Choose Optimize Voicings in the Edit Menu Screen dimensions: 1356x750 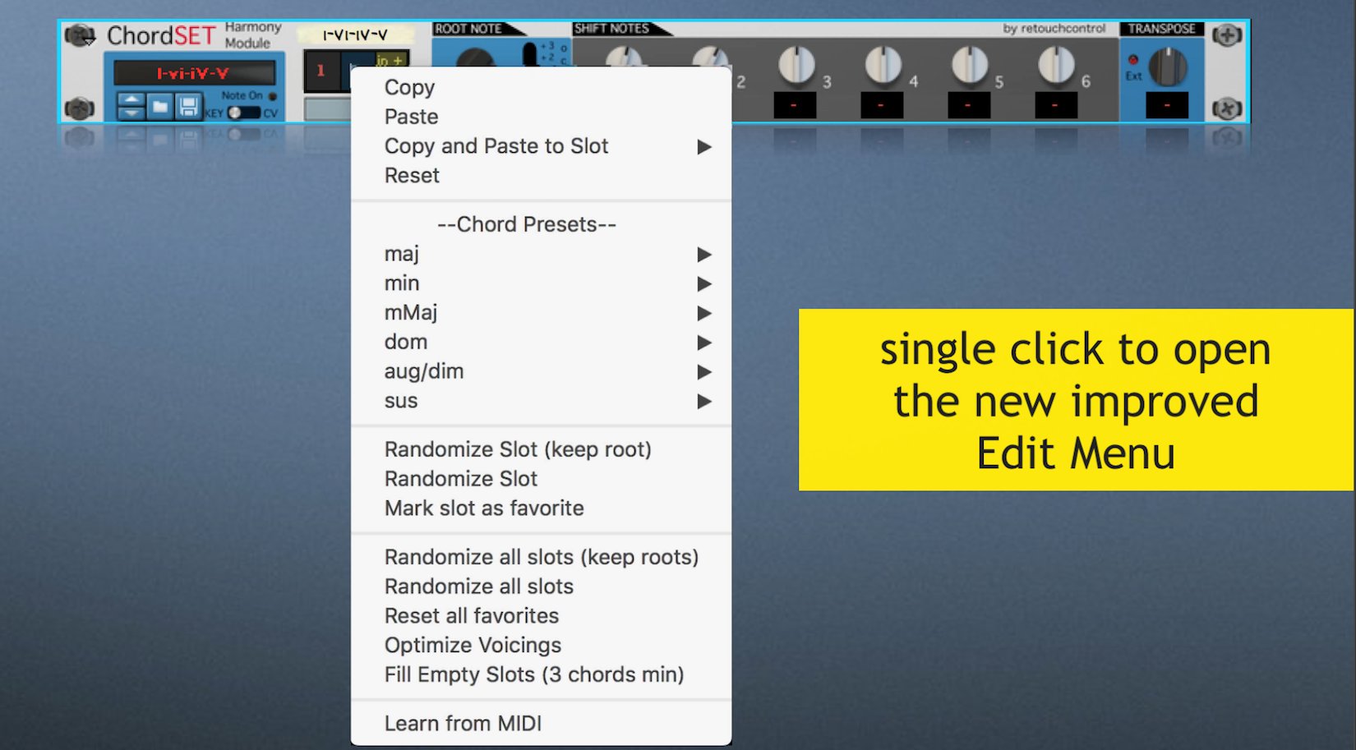click(472, 645)
